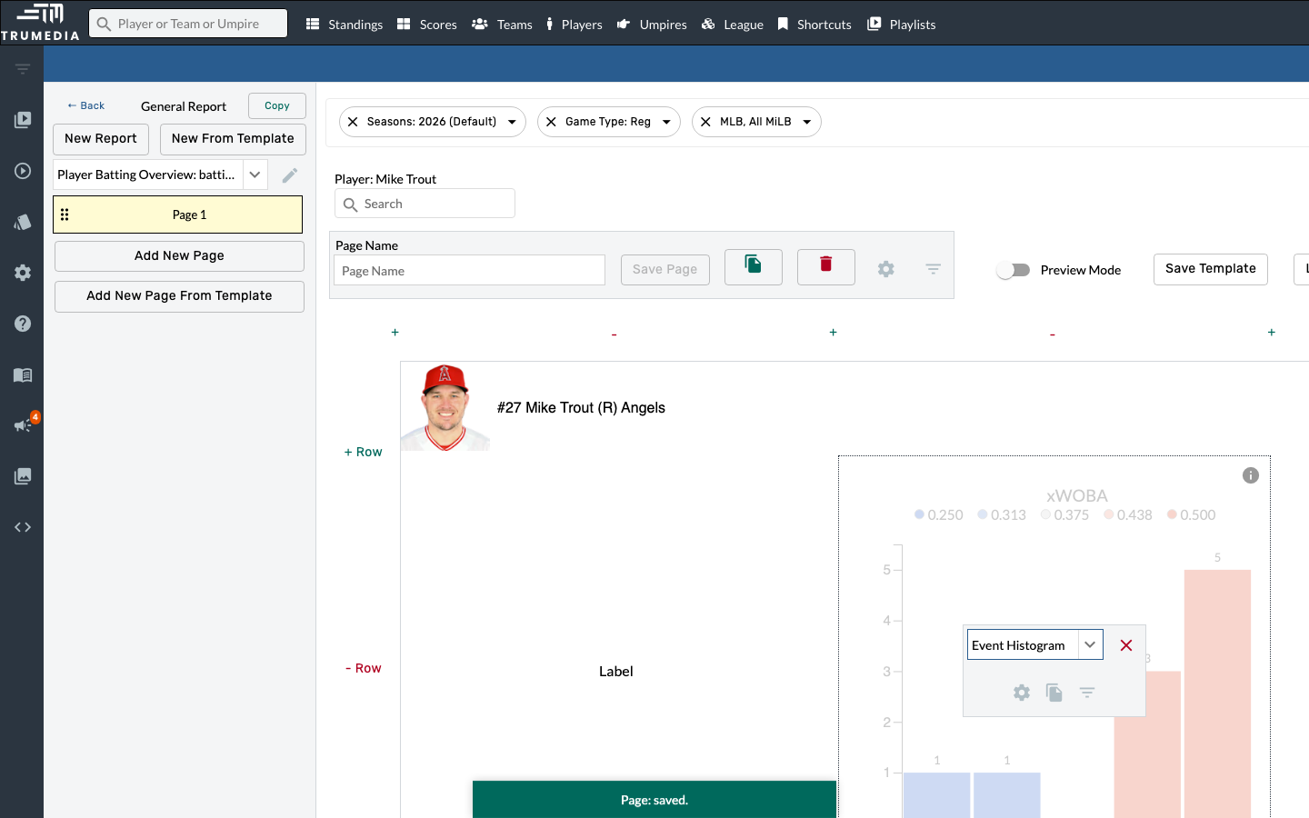1309x818 pixels.
Task: Collapse the sidebar using the filter-lines icon
Action: coord(23,69)
